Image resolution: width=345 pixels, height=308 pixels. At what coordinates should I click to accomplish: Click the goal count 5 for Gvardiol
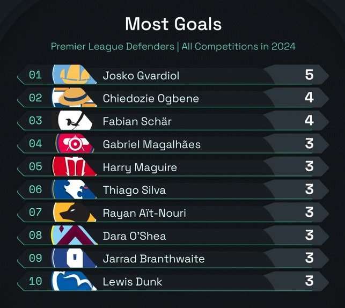point(309,75)
